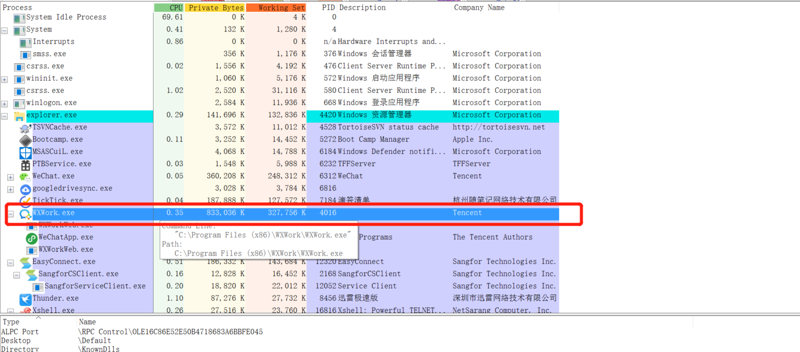Click the WeChat.exe green chat icon
Image resolution: width=800 pixels, height=352 pixels.
[25, 176]
